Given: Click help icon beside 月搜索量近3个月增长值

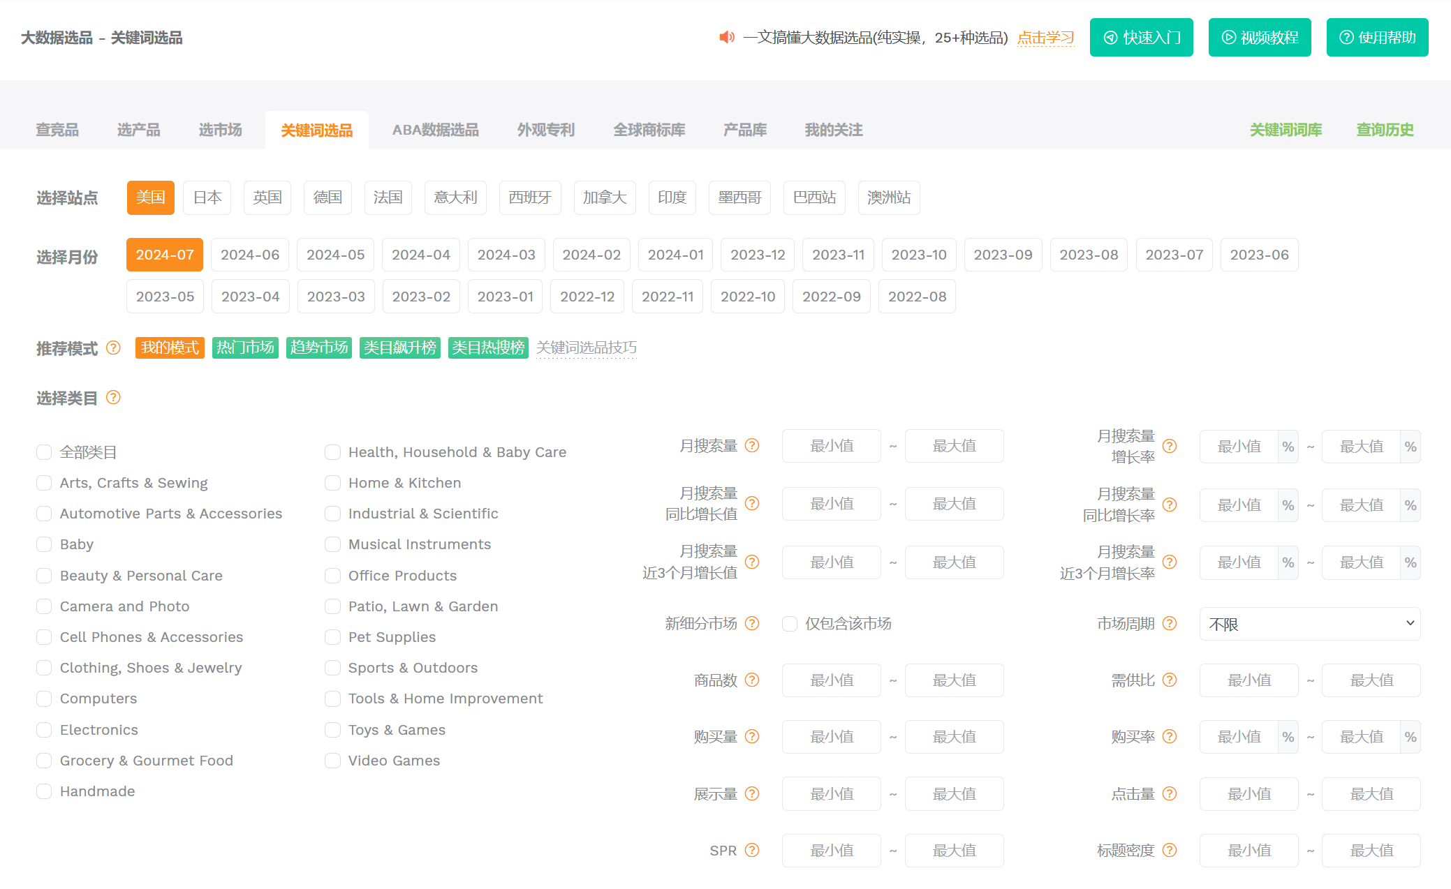Looking at the screenshot, I should (752, 562).
